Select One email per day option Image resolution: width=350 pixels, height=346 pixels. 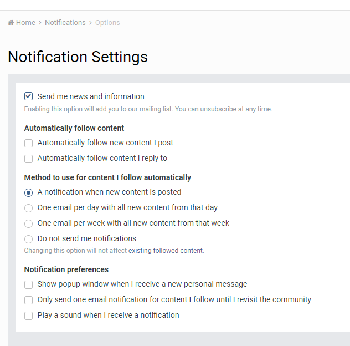[28, 208]
